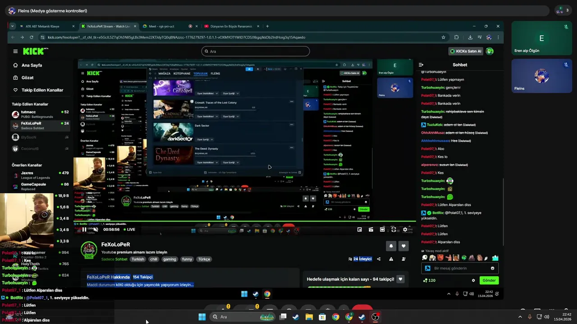Pause the FeXoLoPeR stream playback
The height and width of the screenshot is (324, 577).
coord(84,229)
